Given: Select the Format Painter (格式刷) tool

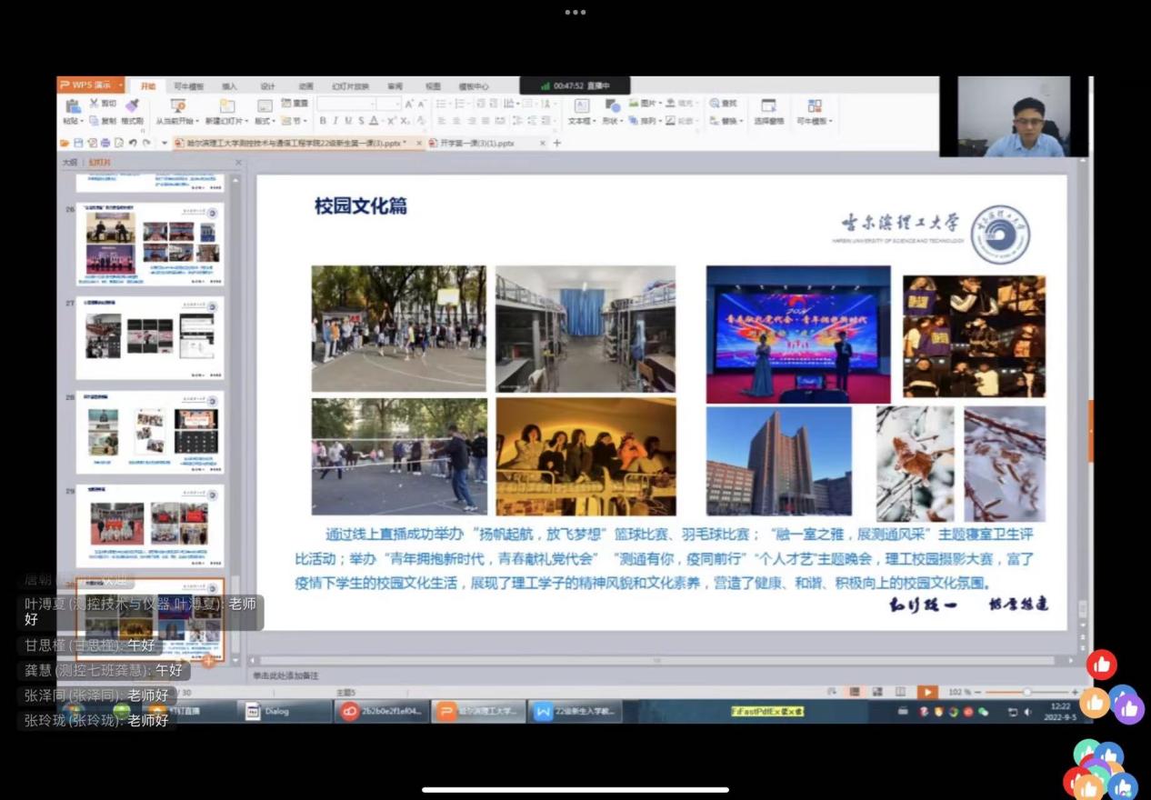Looking at the screenshot, I should tap(132, 107).
